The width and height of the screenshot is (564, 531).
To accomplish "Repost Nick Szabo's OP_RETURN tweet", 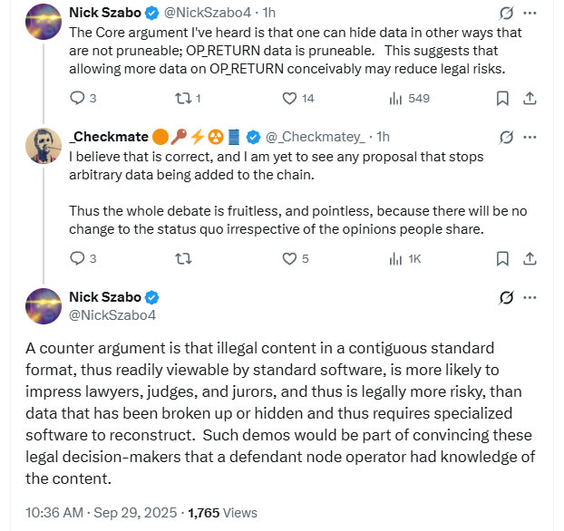I will tap(182, 98).
